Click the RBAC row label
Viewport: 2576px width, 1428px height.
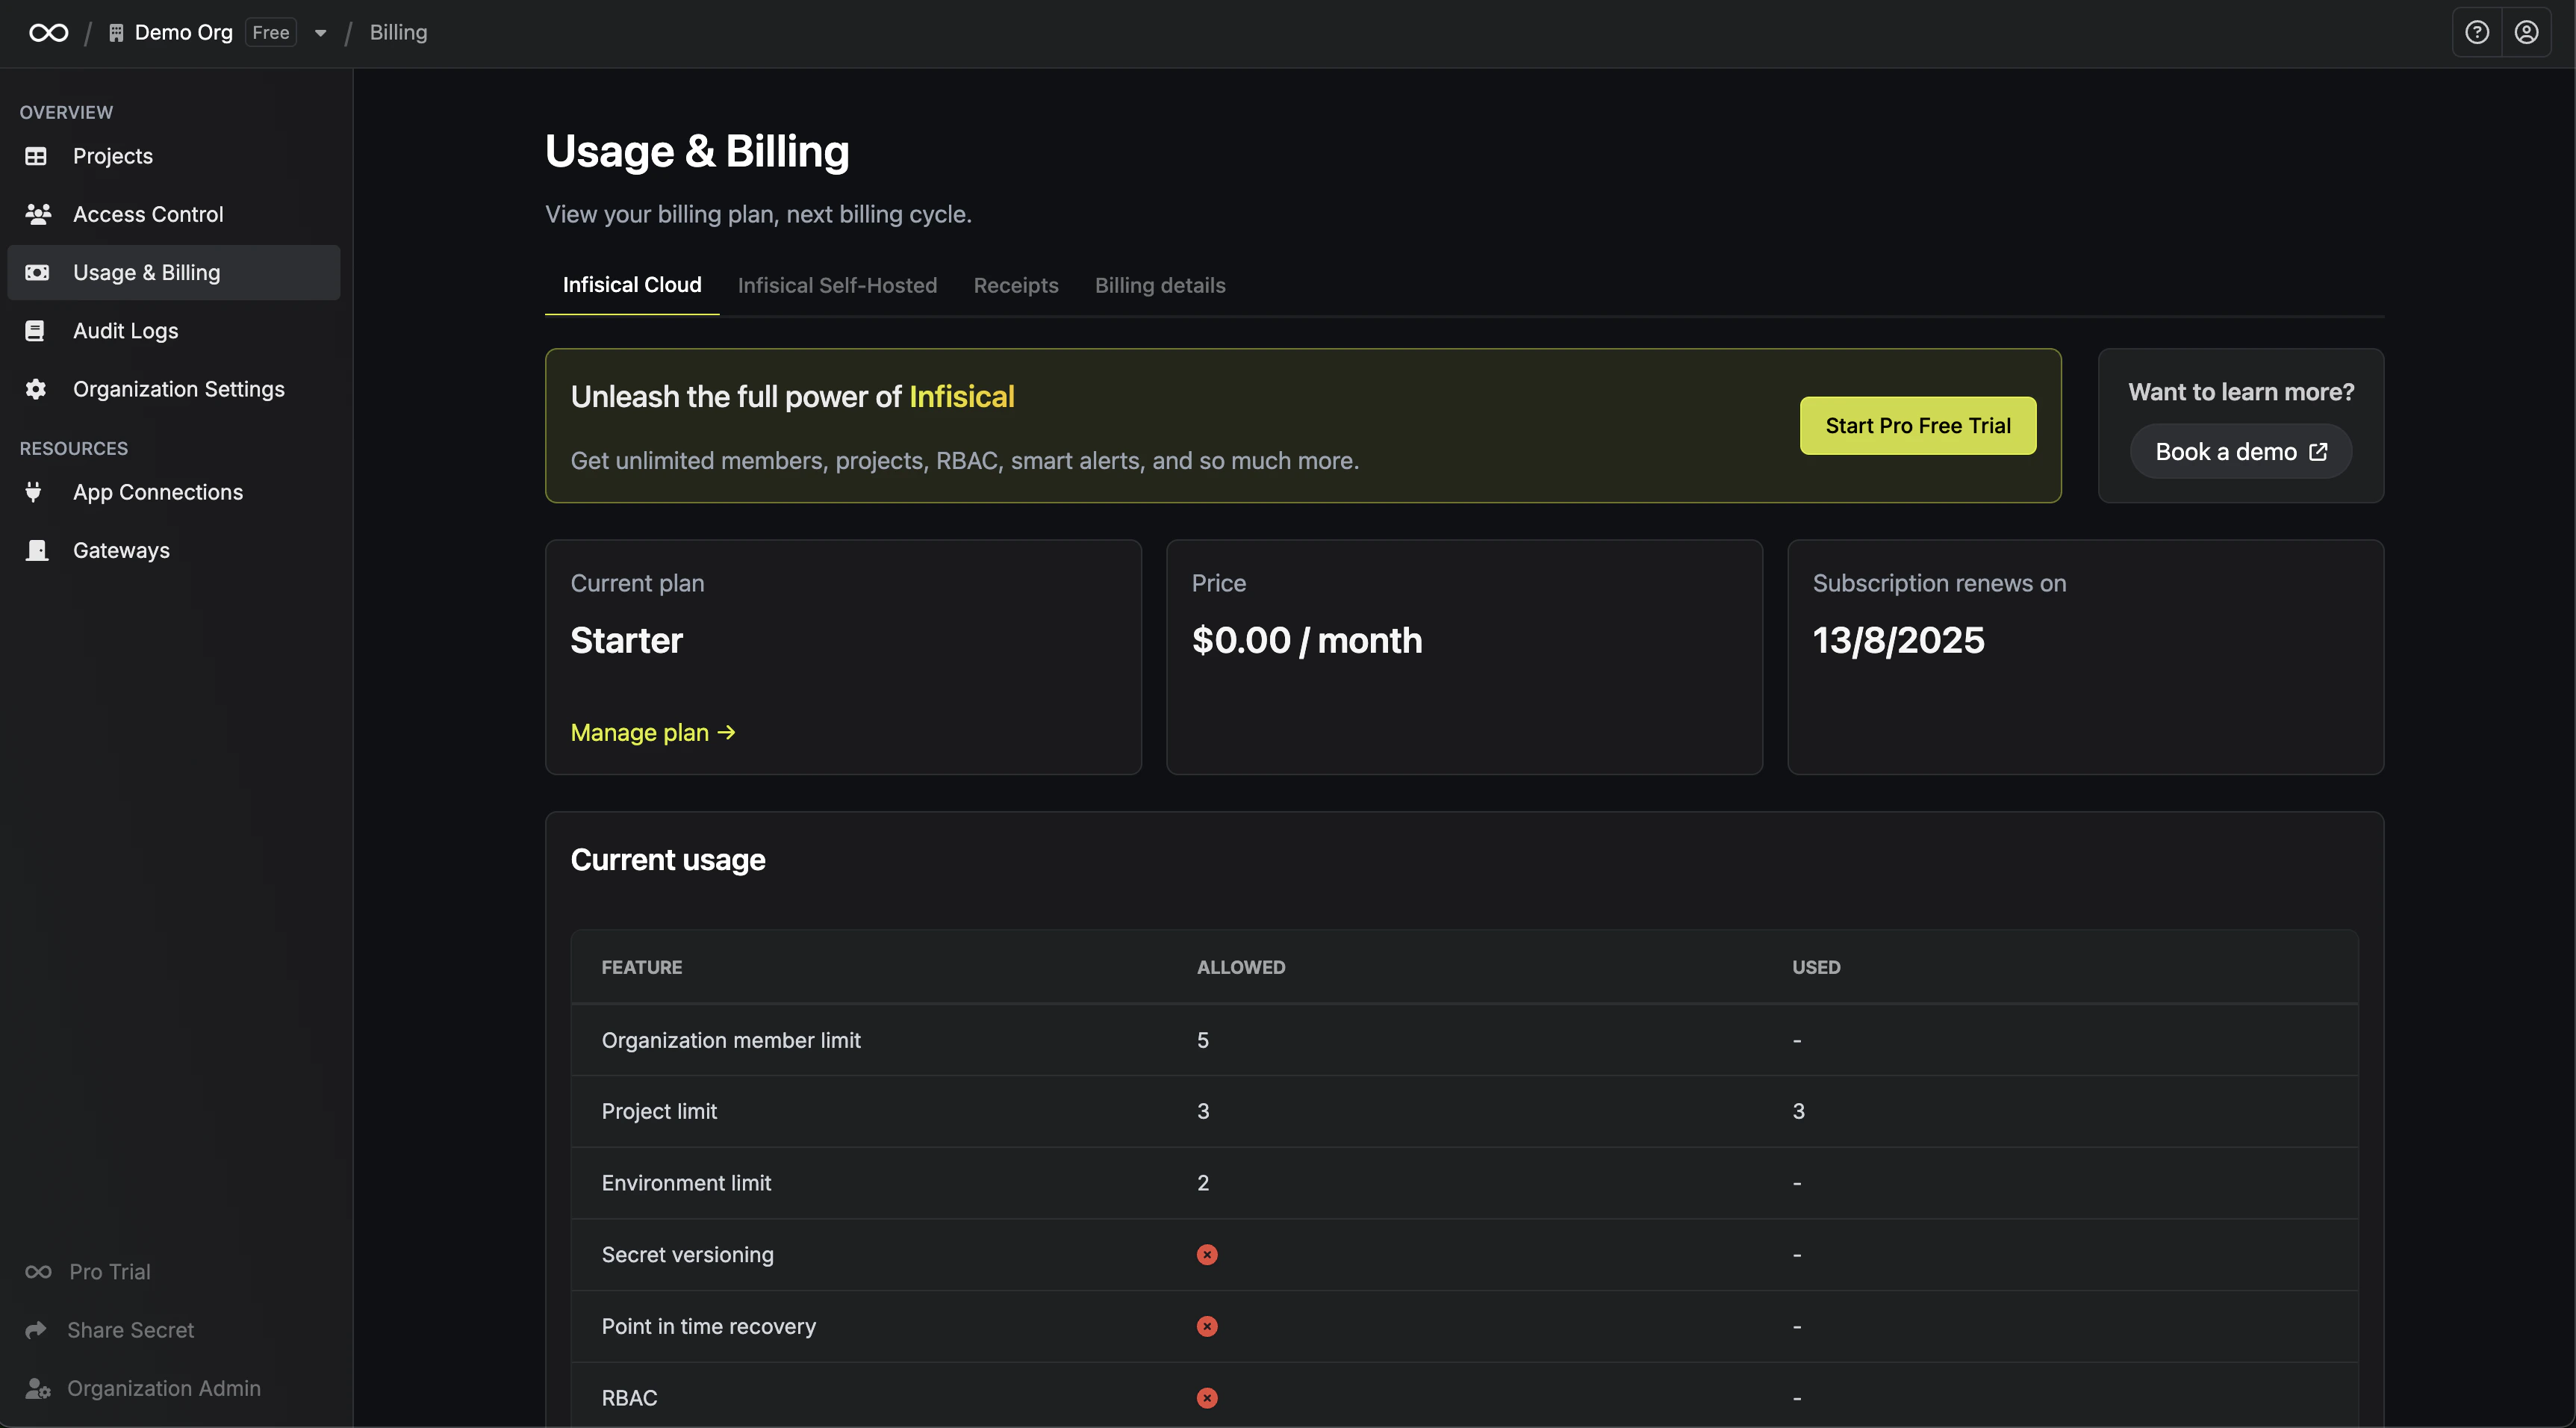coord(630,1398)
